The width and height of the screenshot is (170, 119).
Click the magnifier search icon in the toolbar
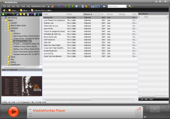click(130, 6)
